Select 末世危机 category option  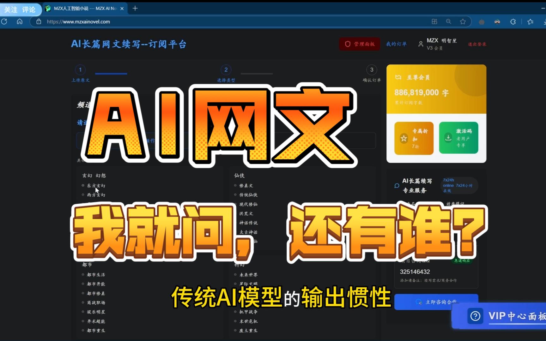pos(246,321)
